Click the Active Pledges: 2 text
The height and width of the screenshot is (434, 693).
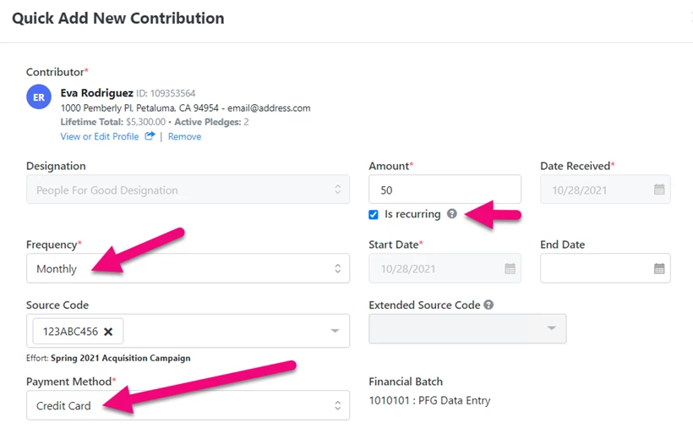[211, 122]
